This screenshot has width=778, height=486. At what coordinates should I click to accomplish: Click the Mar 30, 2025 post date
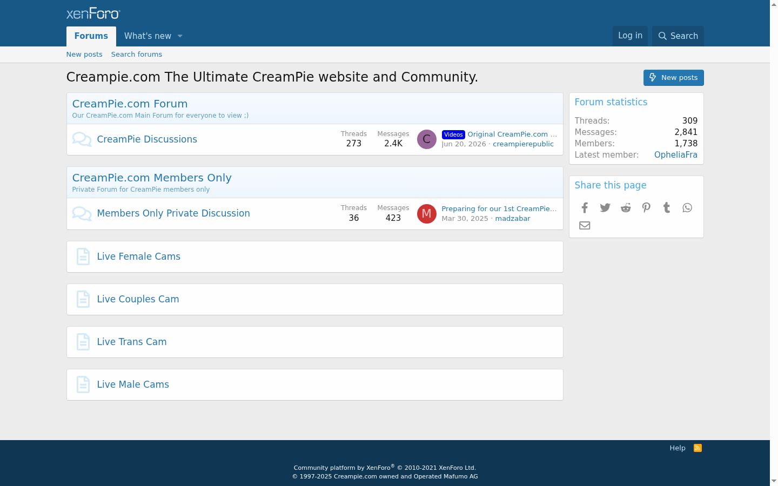(x=465, y=219)
